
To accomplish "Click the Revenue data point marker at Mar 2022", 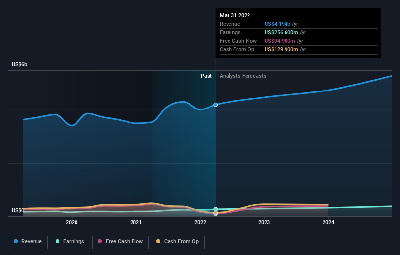I will point(215,105).
